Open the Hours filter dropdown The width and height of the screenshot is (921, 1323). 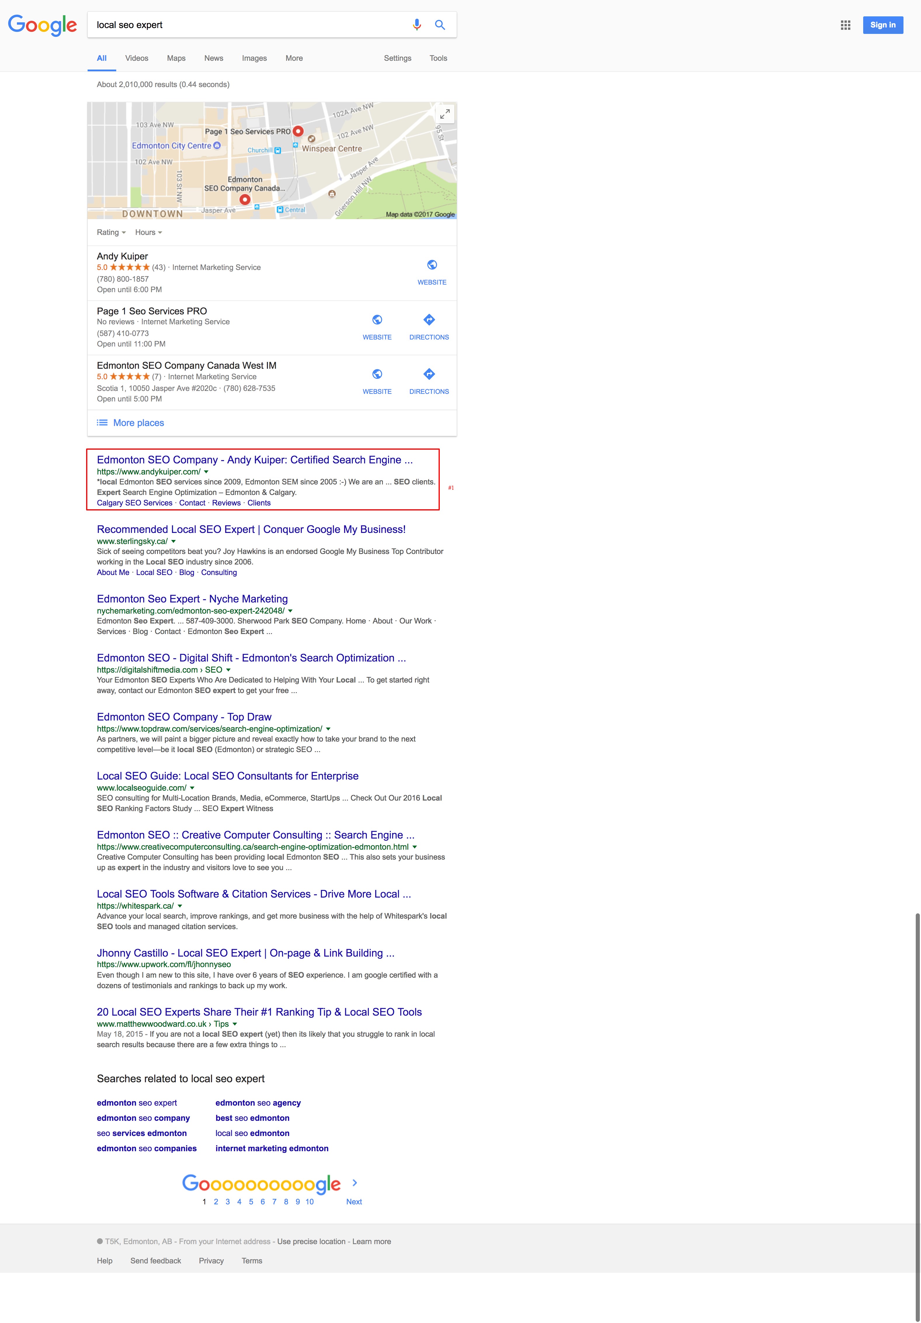tap(149, 232)
